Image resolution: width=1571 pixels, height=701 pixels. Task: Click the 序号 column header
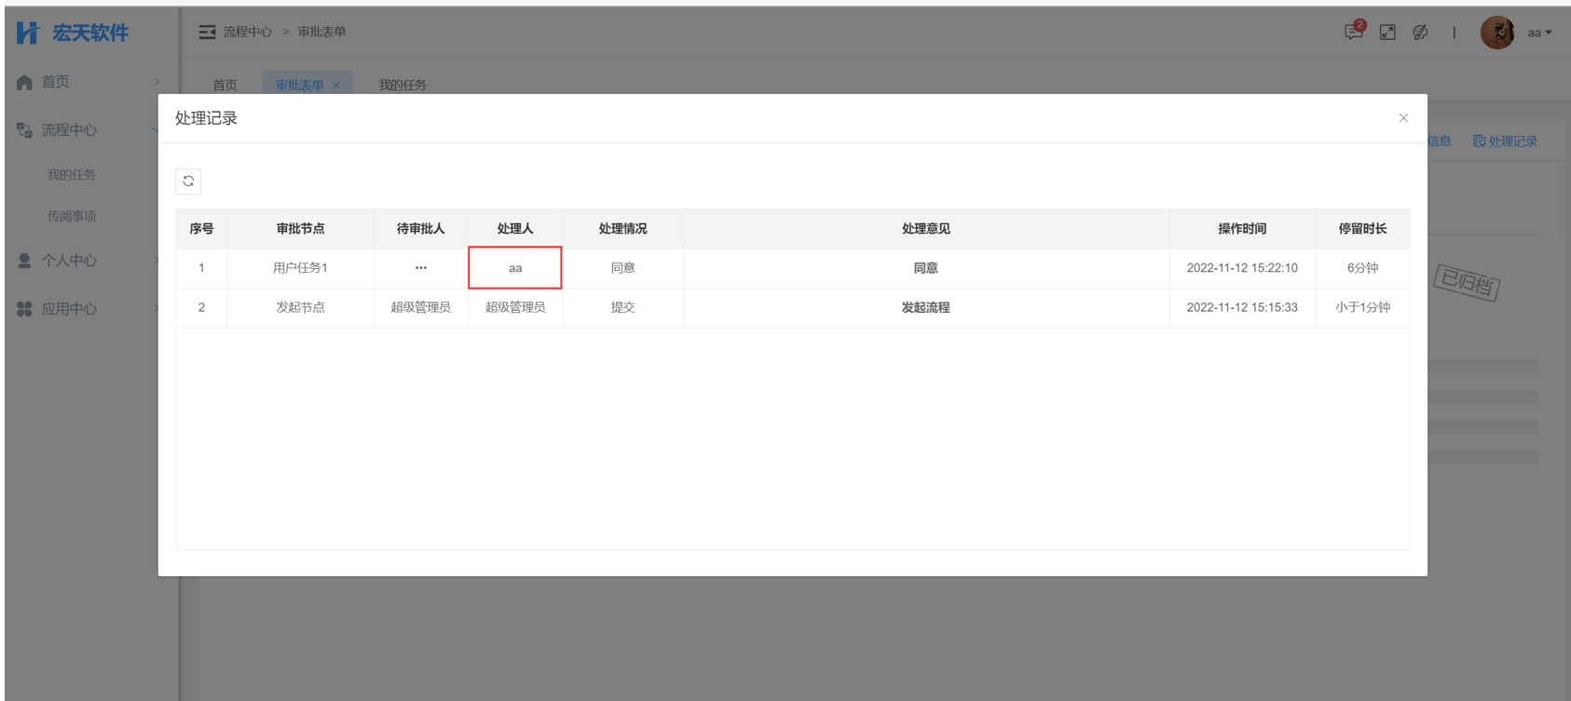click(x=201, y=229)
